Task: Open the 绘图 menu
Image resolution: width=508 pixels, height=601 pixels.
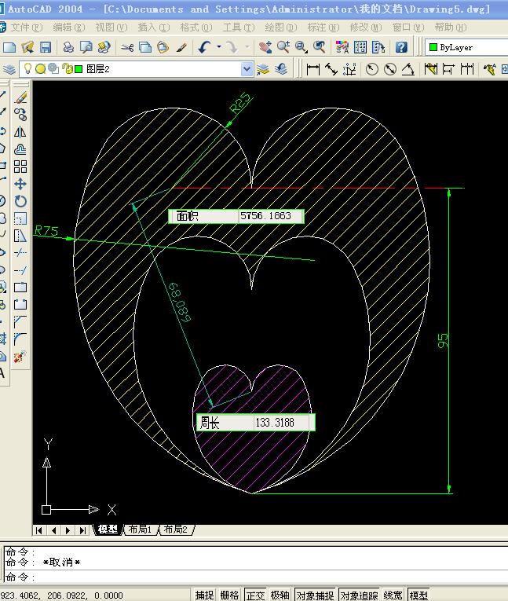Action: pyautogui.click(x=281, y=27)
